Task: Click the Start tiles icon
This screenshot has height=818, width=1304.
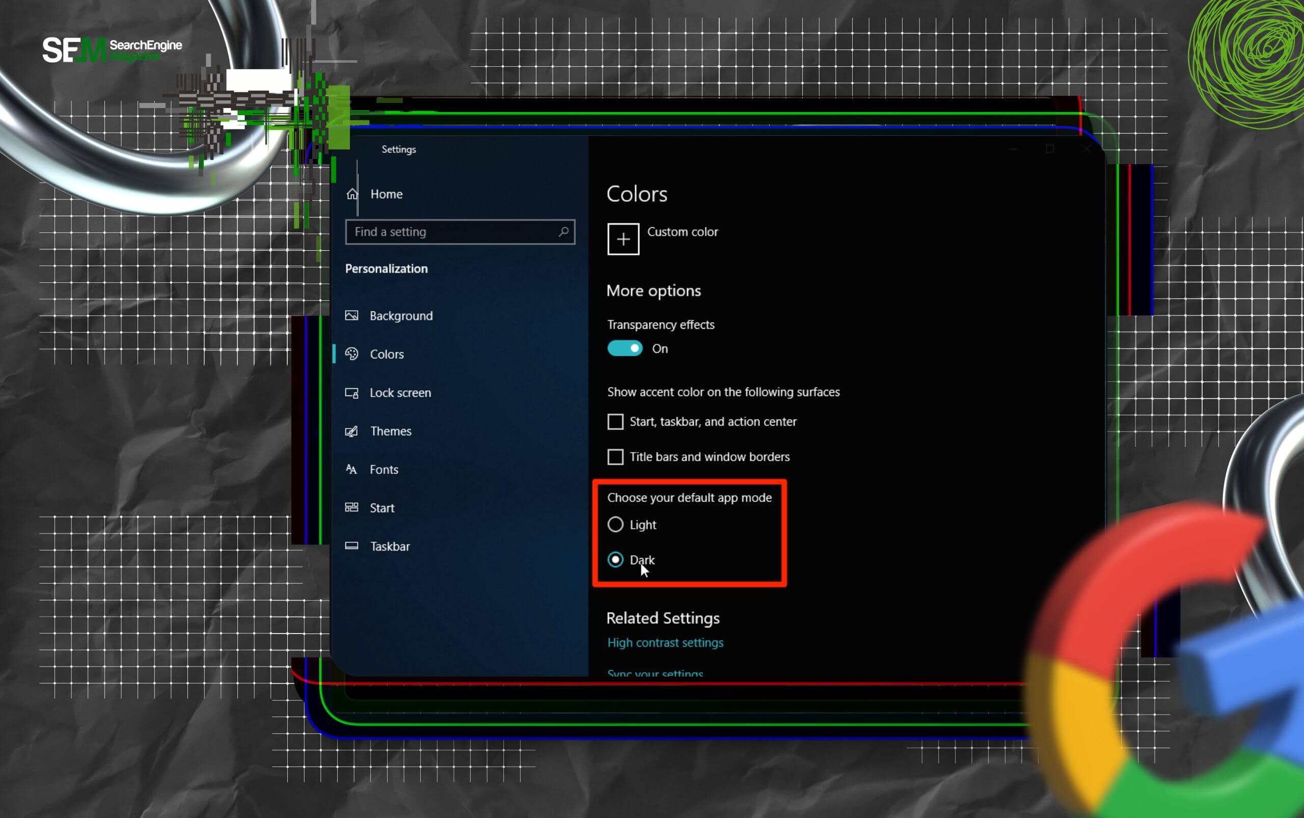Action: [351, 508]
